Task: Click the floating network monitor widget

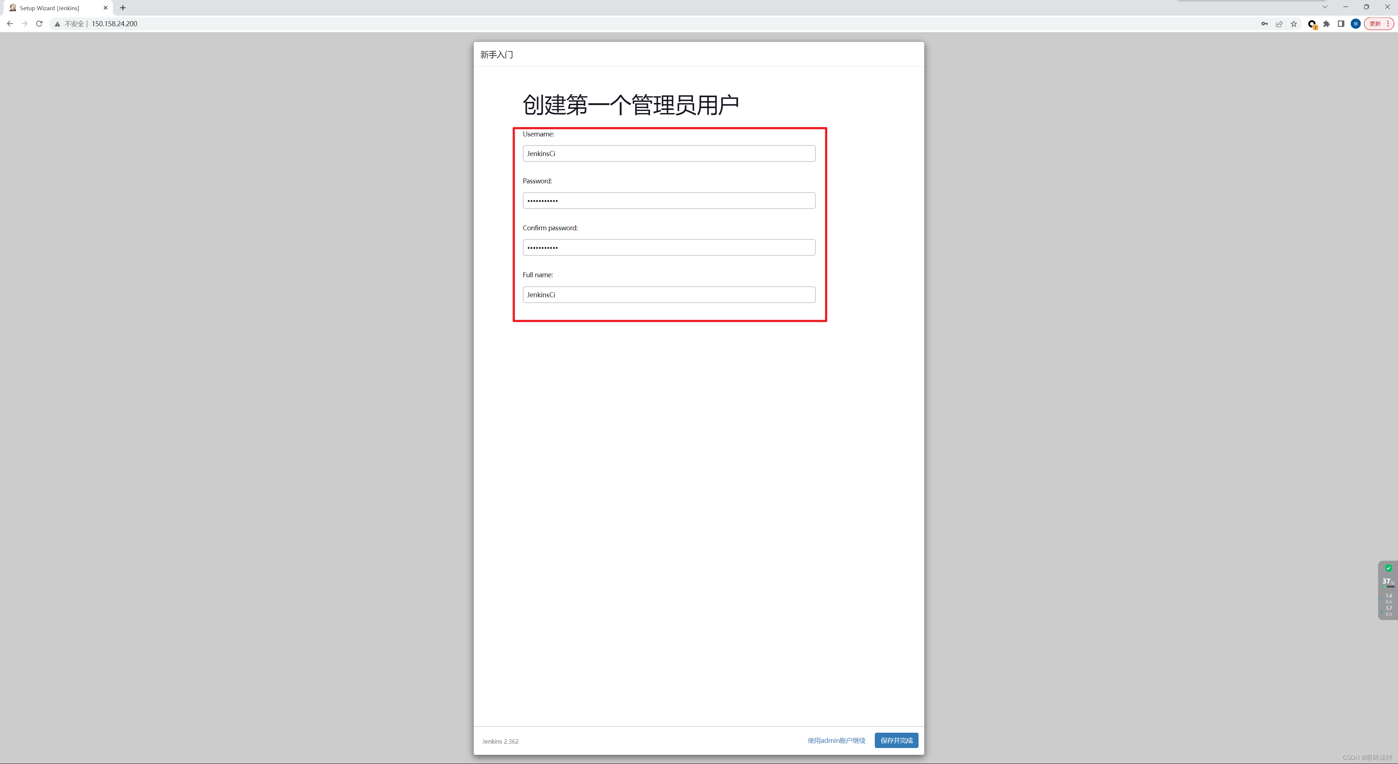Action: click(x=1388, y=590)
